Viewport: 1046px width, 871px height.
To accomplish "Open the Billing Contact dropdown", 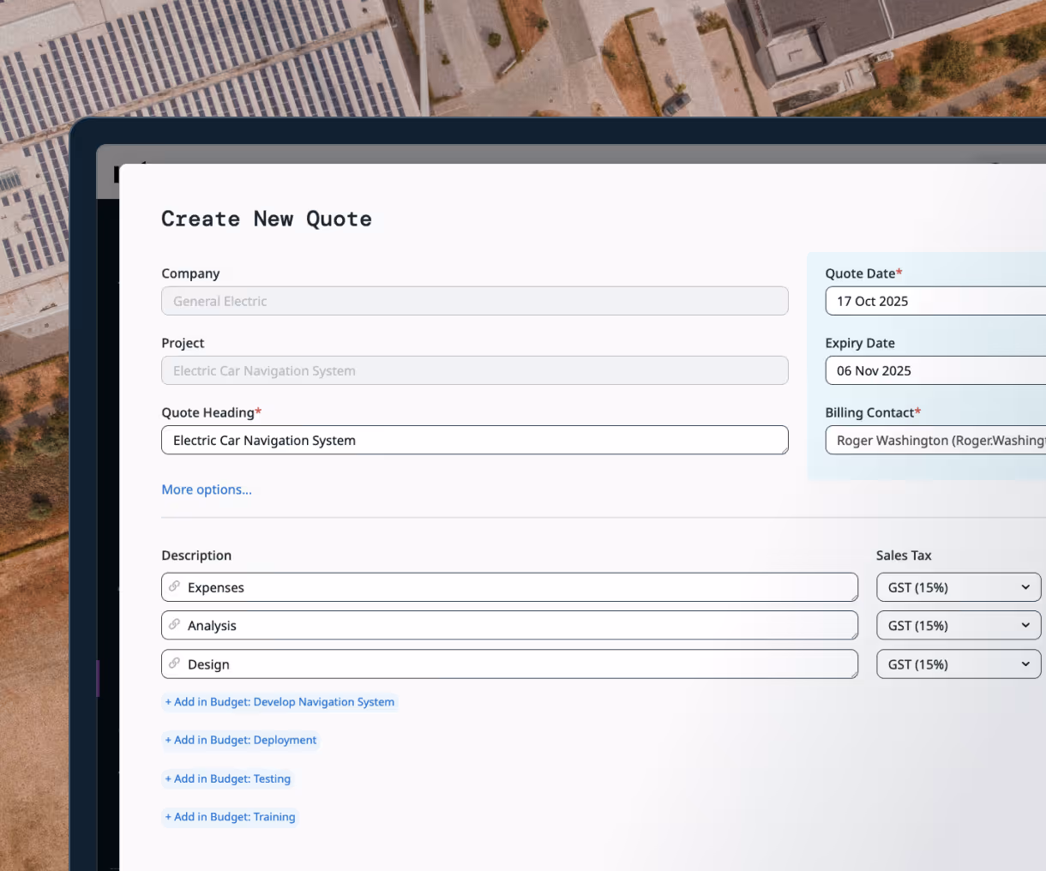I will pos(935,441).
